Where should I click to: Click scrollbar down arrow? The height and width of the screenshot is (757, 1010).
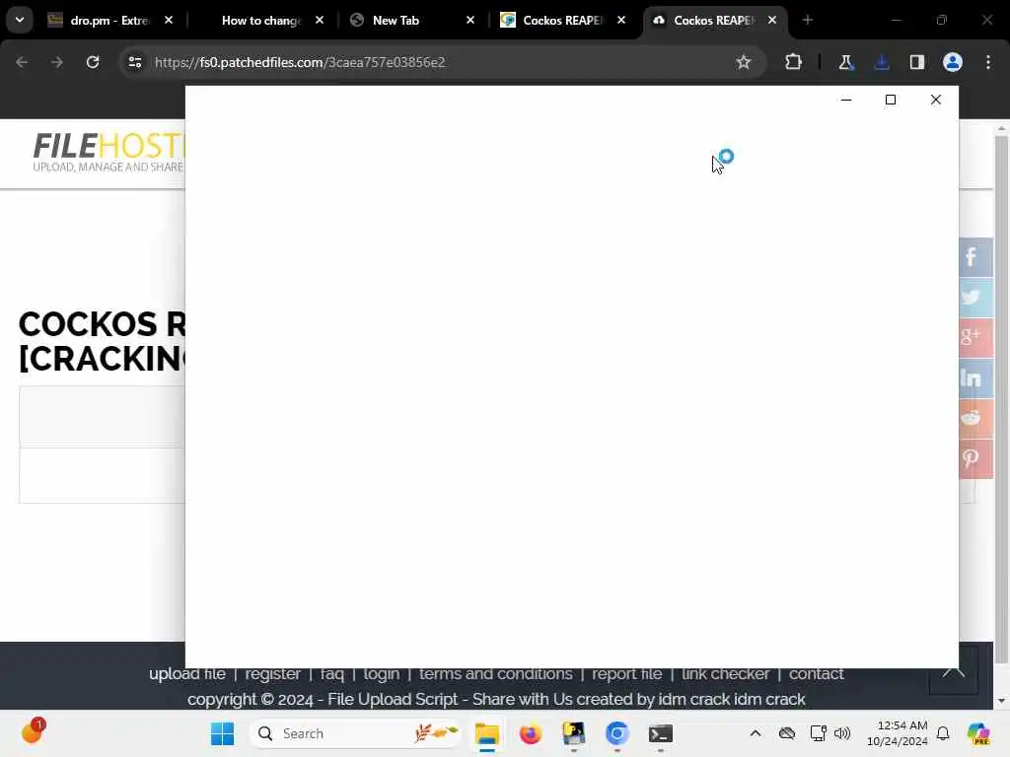1001,701
